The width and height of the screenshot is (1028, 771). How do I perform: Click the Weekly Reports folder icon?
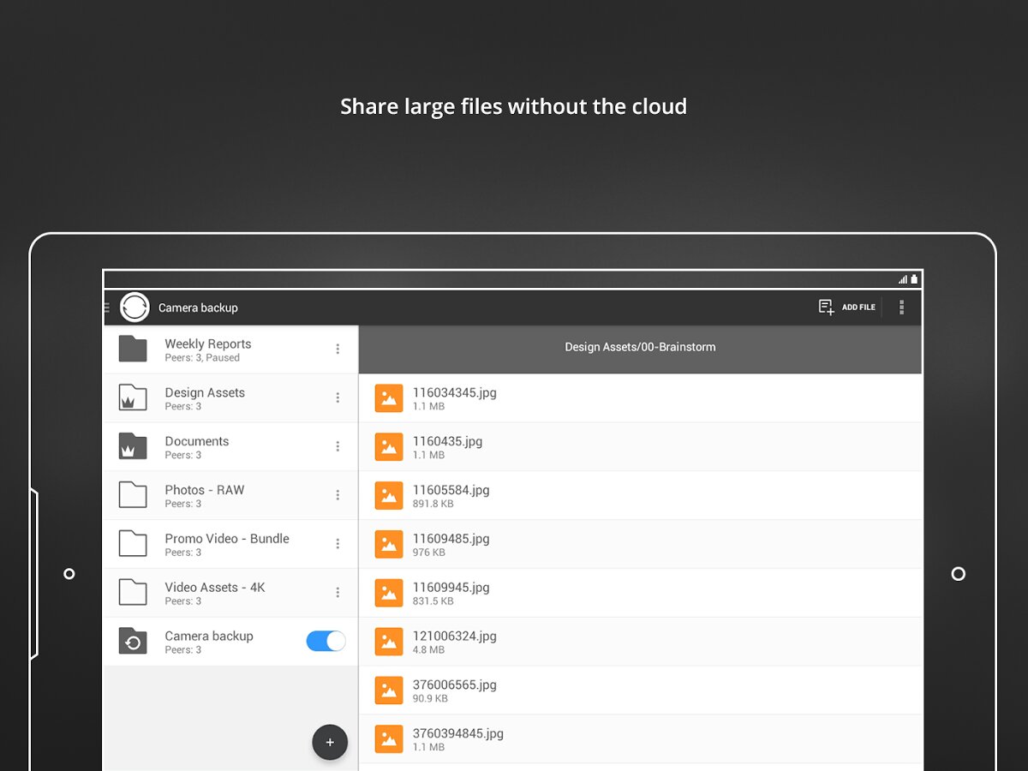(x=133, y=349)
